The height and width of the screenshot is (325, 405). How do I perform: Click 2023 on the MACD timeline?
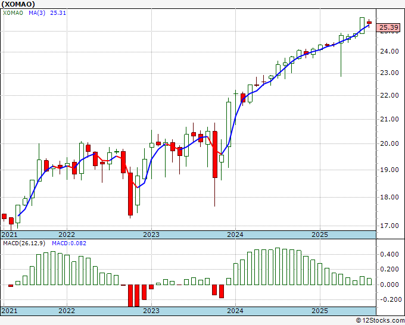tap(151, 311)
